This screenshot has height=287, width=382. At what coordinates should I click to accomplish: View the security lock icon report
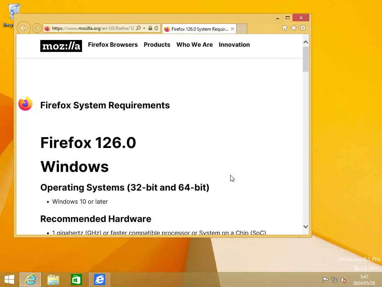[150, 28]
